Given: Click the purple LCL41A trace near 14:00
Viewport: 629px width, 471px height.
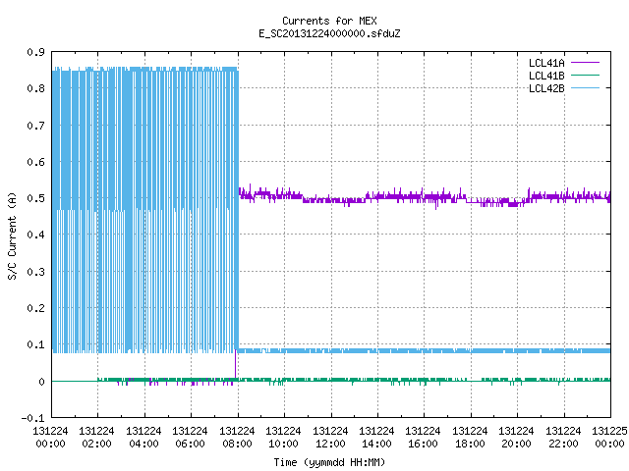Looking at the screenshot, I should (377, 196).
